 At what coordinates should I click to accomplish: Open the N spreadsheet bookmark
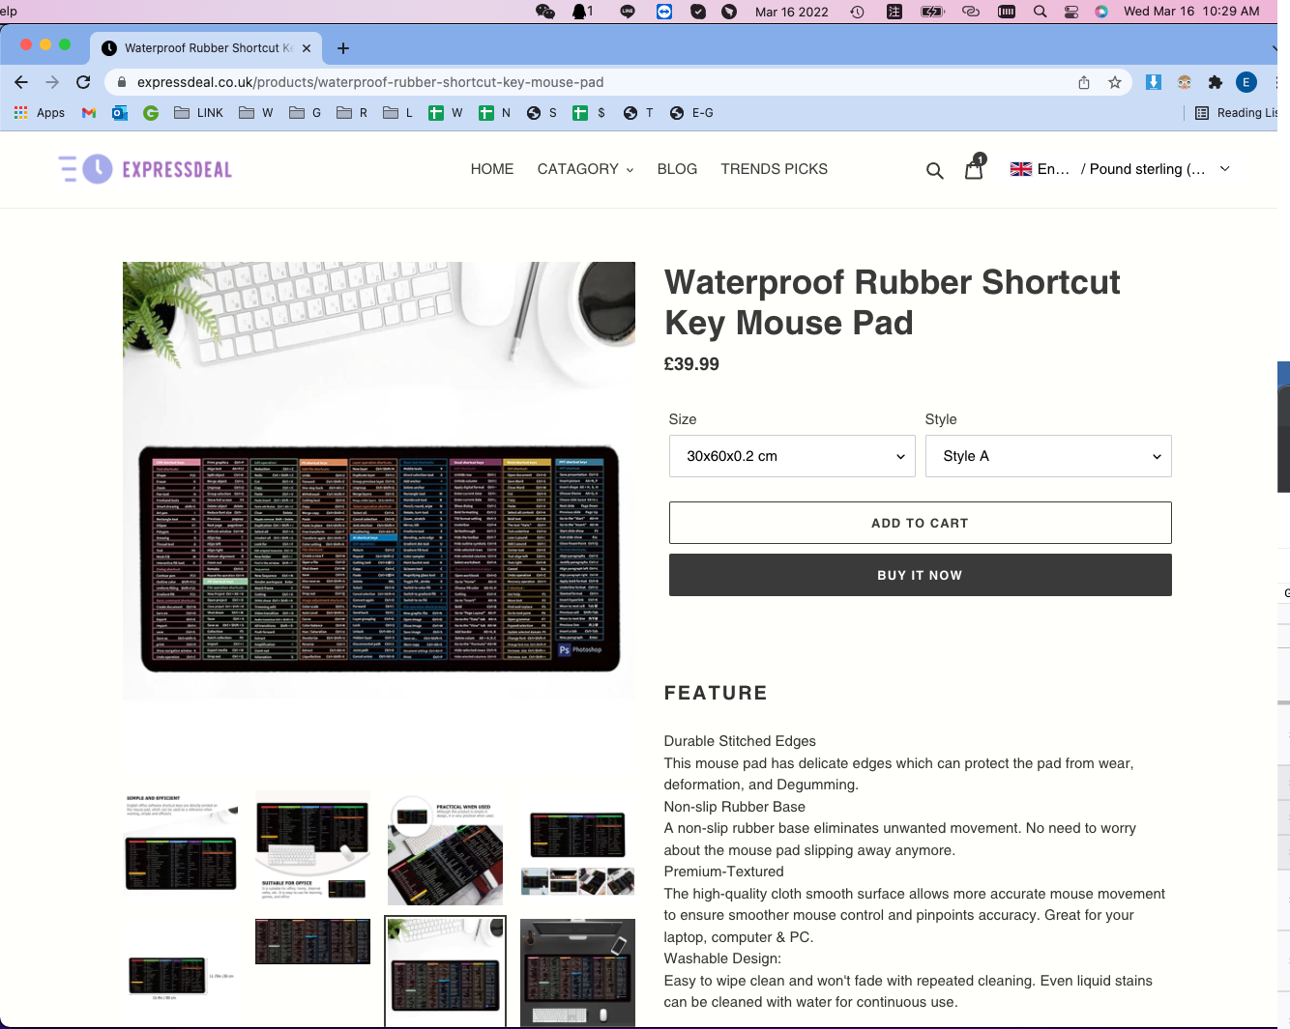495,113
